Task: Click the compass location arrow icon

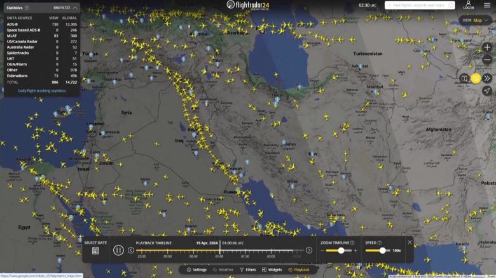Action: coord(487,91)
